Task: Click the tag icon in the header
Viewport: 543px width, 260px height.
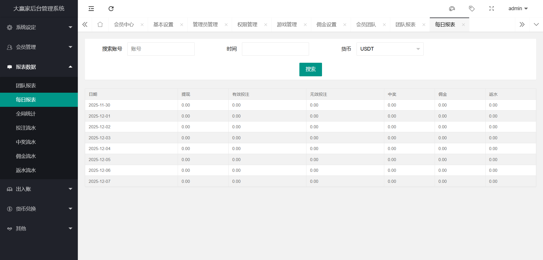Action: click(x=472, y=8)
